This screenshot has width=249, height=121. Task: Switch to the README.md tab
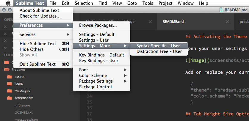195,22
